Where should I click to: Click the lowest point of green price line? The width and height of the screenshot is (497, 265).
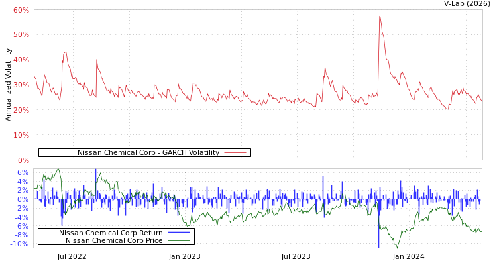coord(397,246)
